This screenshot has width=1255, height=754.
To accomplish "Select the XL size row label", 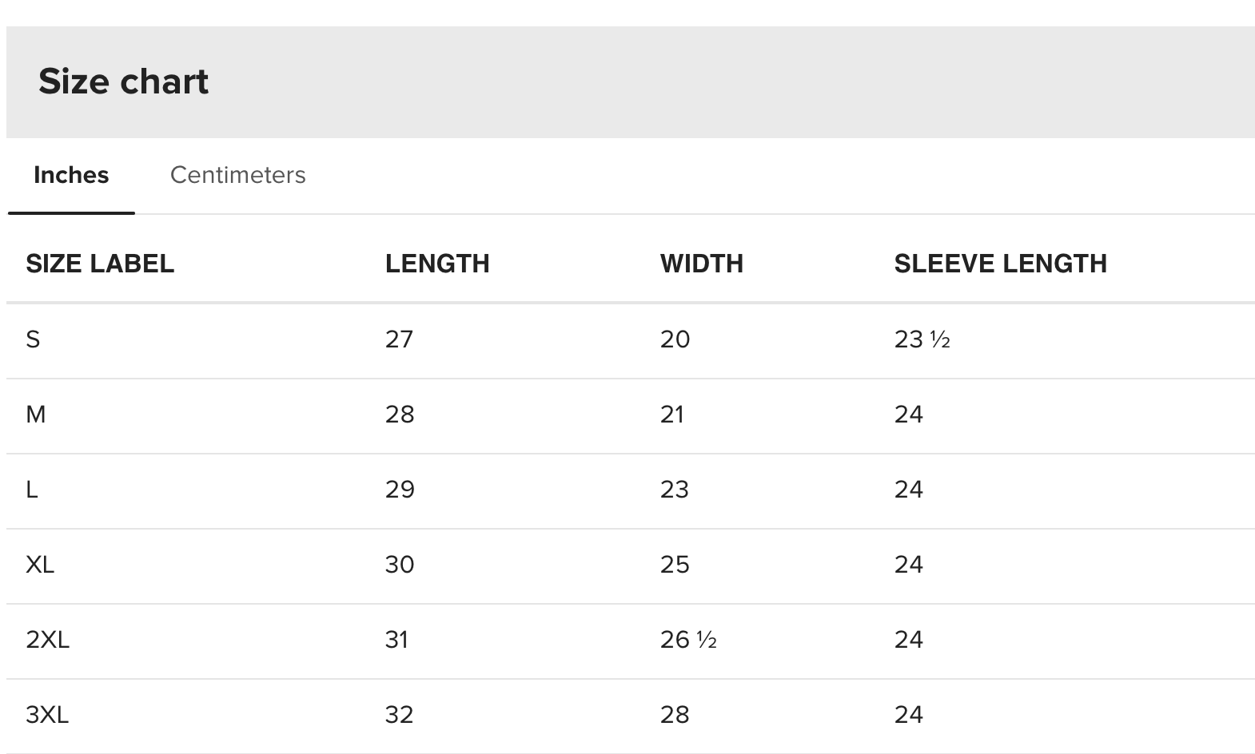I will click(40, 565).
